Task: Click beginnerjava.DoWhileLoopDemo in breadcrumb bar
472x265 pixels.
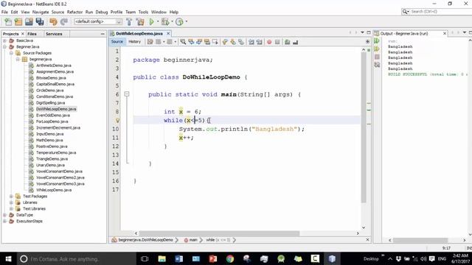Action: coord(145,240)
